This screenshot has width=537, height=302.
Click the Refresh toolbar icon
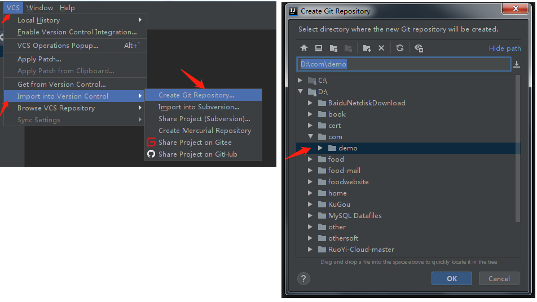(400, 48)
